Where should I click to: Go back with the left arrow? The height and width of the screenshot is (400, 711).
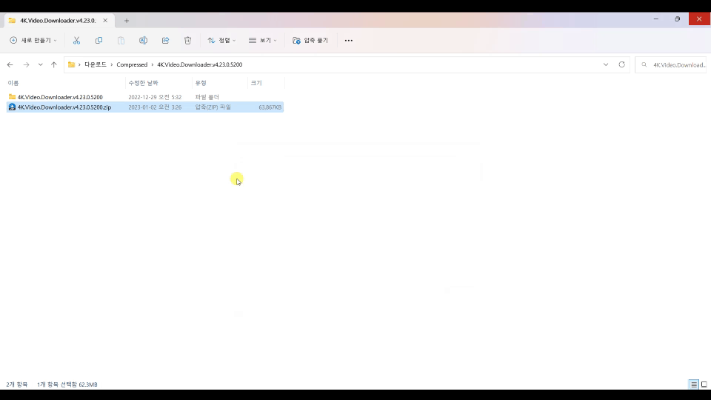[10, 65]
